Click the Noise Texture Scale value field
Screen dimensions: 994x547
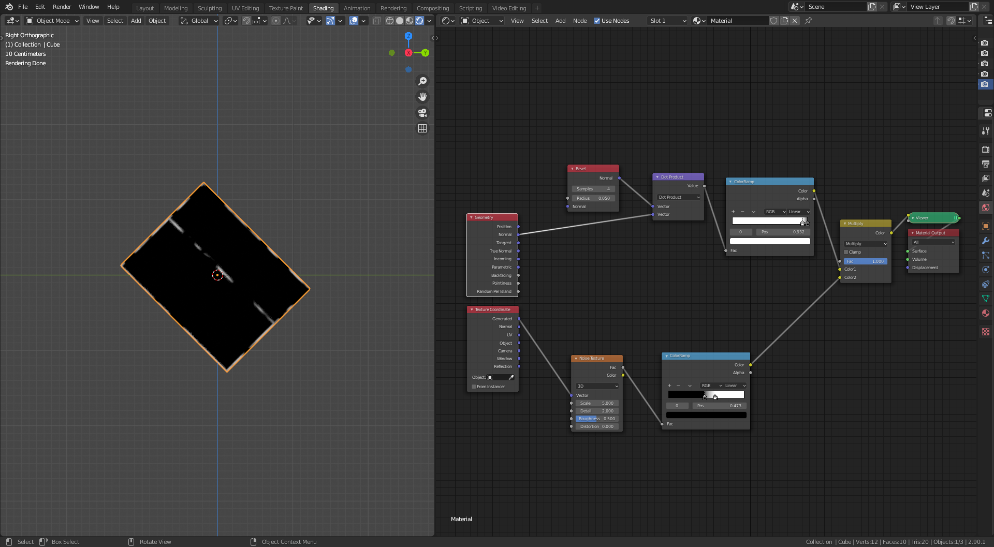click(596, 403)
